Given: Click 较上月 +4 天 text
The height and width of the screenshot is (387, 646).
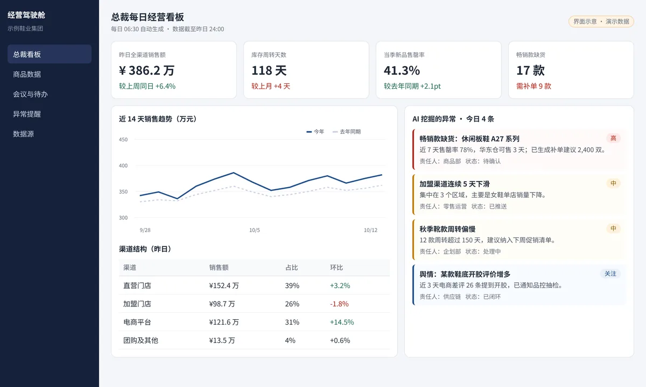Looking at the screenshot, I should coord(271,86).
